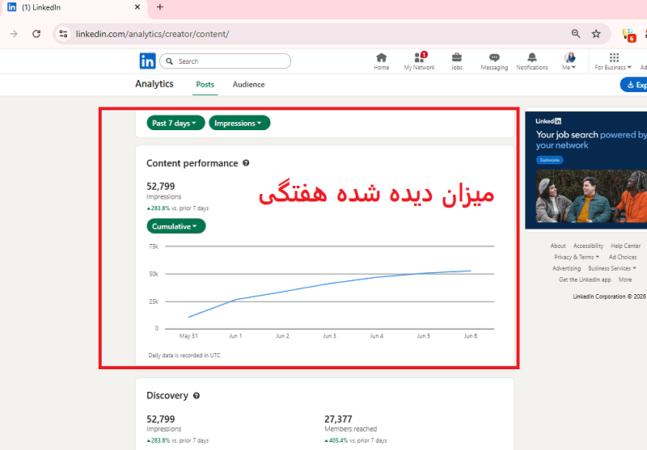Screen dimensions: 647x450
Task: Select the LinkedIn browser tab
Action: pos(74,7)
